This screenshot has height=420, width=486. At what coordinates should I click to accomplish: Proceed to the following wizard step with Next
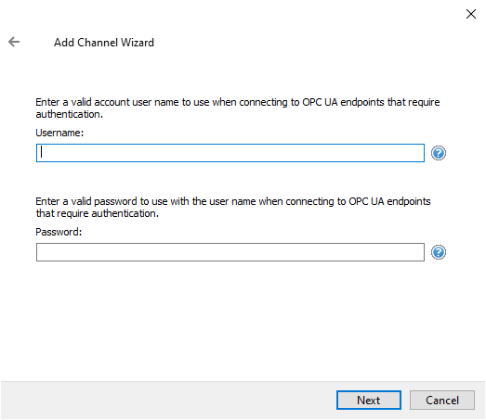pos(369,400)
